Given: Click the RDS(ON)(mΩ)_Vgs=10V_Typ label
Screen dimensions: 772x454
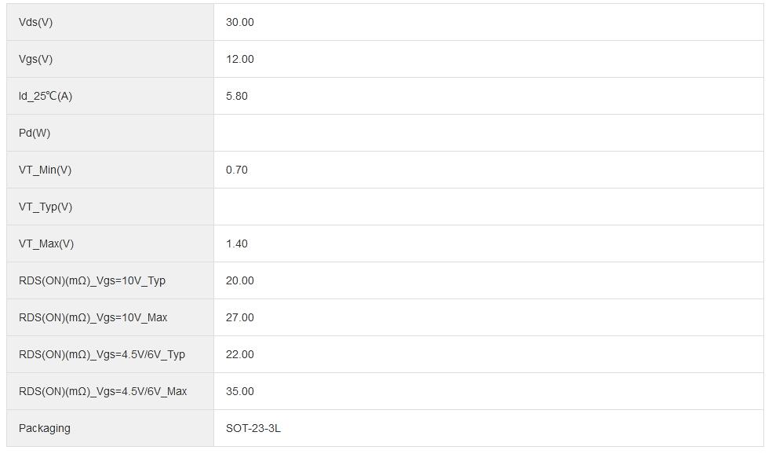Looking at the screenshot, I should 92,280.
